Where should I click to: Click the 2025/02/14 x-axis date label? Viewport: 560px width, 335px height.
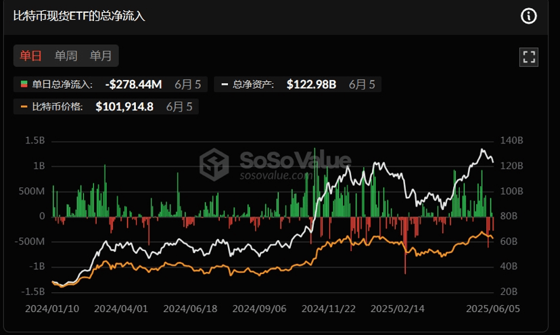398,309
